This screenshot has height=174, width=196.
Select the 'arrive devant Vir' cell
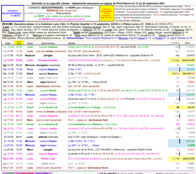tap(48, 107)
